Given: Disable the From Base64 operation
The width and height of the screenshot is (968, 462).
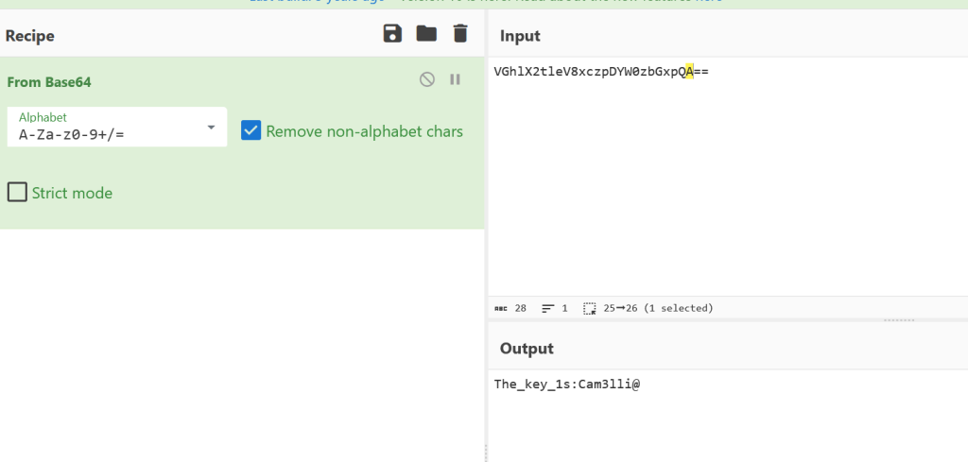Looking at the screenshot, I should coord(427,80).
